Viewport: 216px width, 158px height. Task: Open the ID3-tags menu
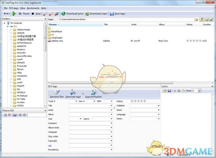coord(14,8)
